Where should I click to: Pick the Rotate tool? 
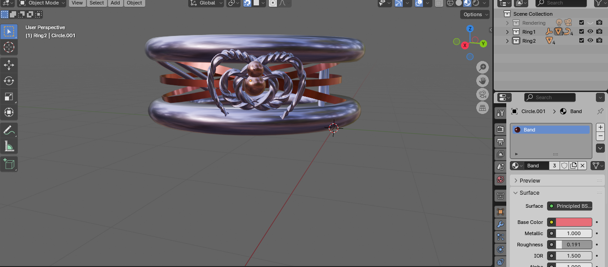9,81
